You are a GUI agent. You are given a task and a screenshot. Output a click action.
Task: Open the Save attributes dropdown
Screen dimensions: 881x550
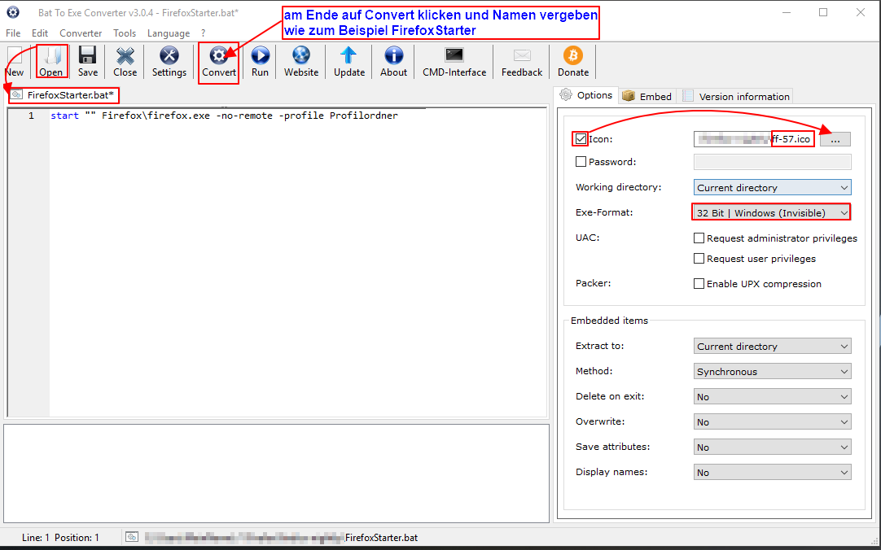(772, 447)
